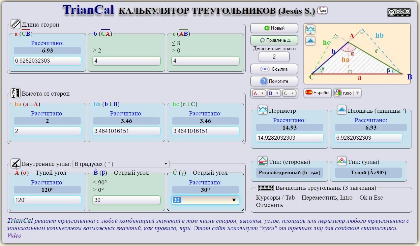Toggle perimeter overlay icon in triangle diagram
Screen dimensions: 420x246
(310, 30)
